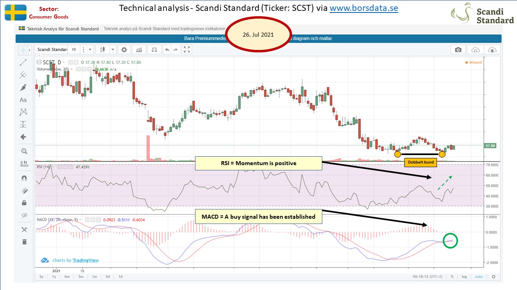
Task: Select the 1m time range
Action: point(94,277)
